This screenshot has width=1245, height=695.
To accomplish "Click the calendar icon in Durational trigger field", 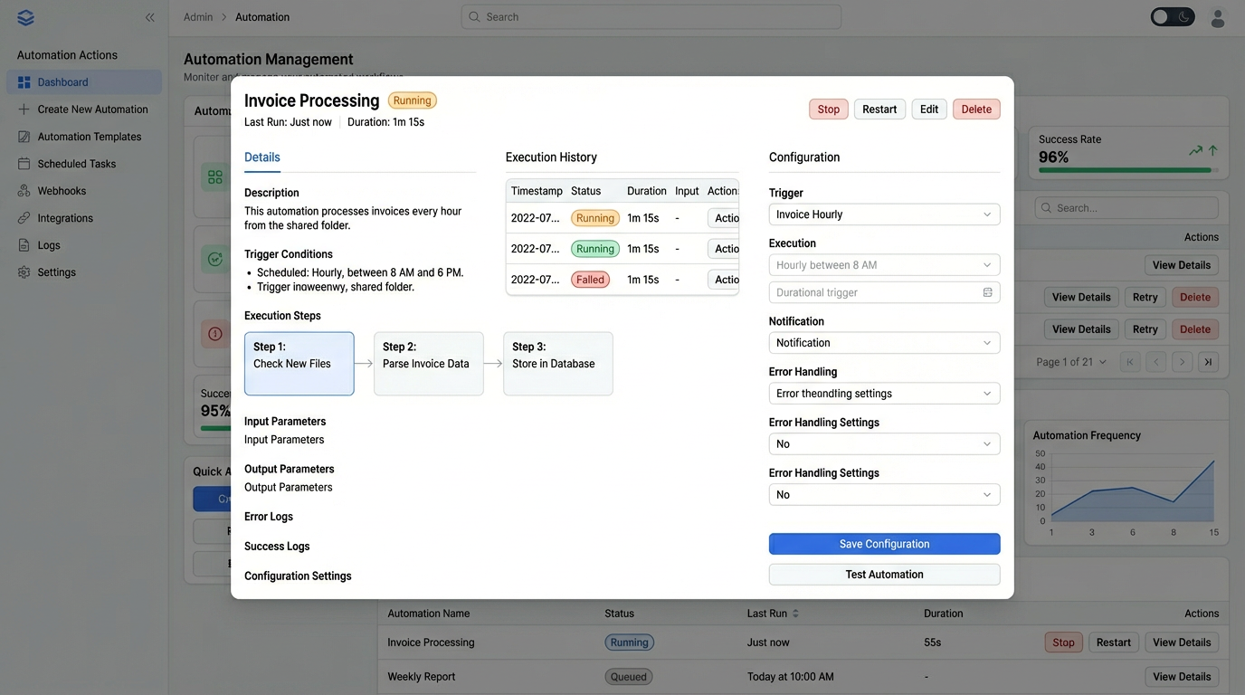I will [x=987, y=292].
